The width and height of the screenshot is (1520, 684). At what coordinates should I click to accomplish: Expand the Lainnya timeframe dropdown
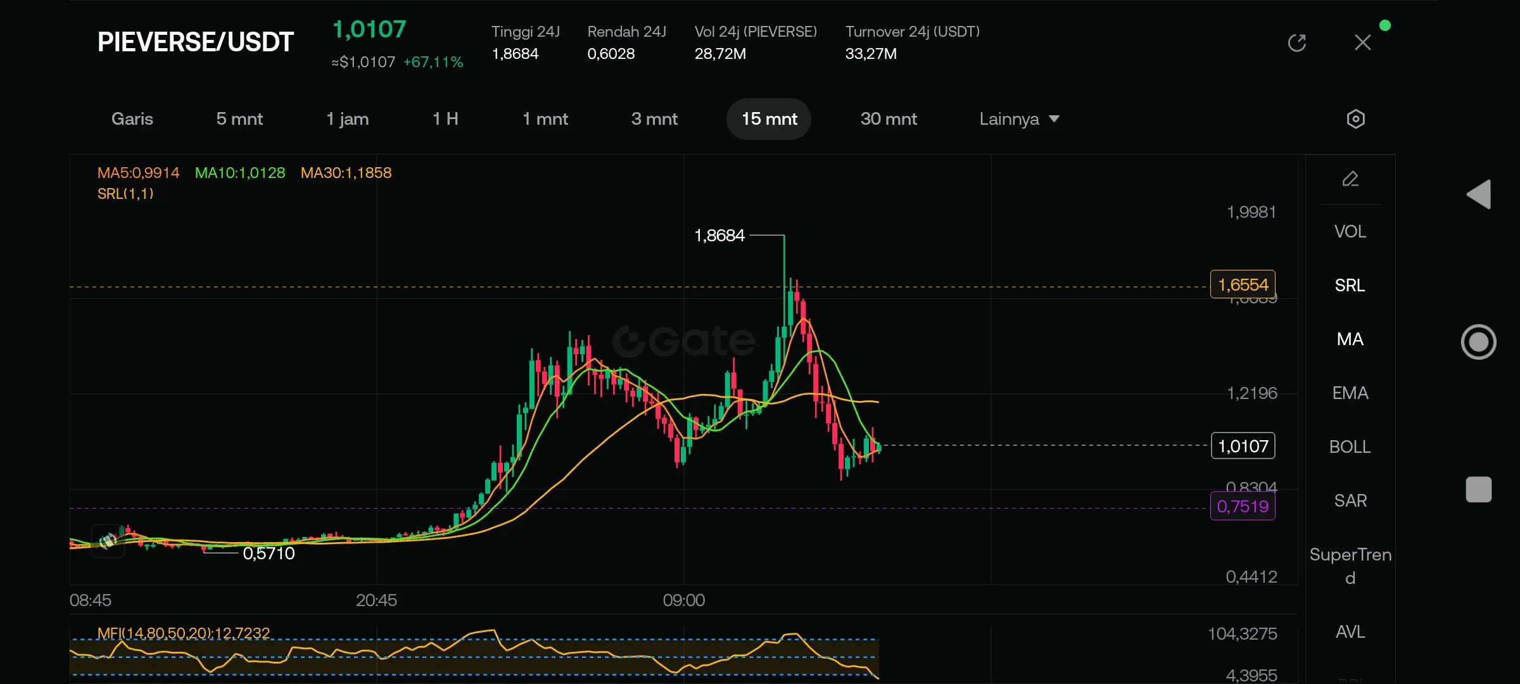[x=1009, y=119]
